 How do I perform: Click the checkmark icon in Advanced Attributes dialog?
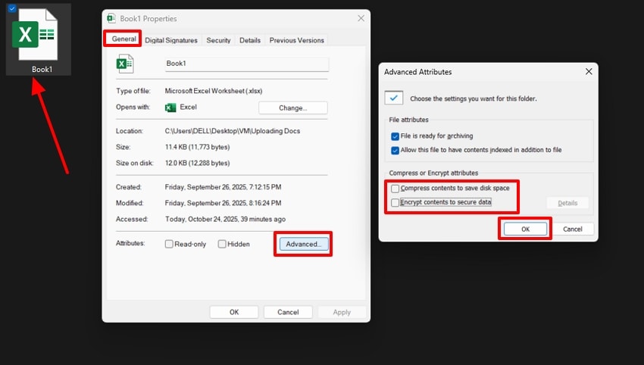tap(393, 98)
